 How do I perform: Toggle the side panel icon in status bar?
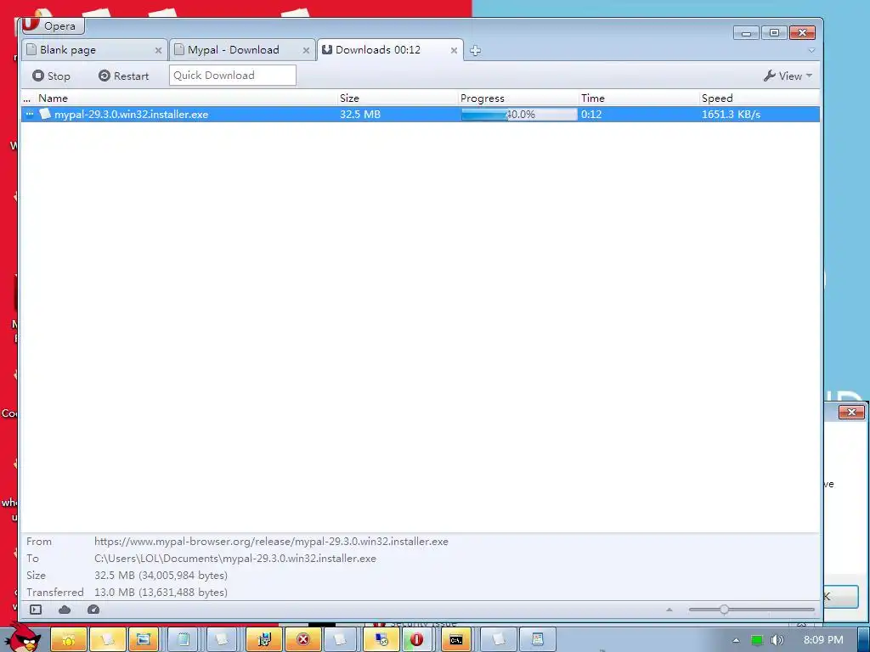point(36,610)
